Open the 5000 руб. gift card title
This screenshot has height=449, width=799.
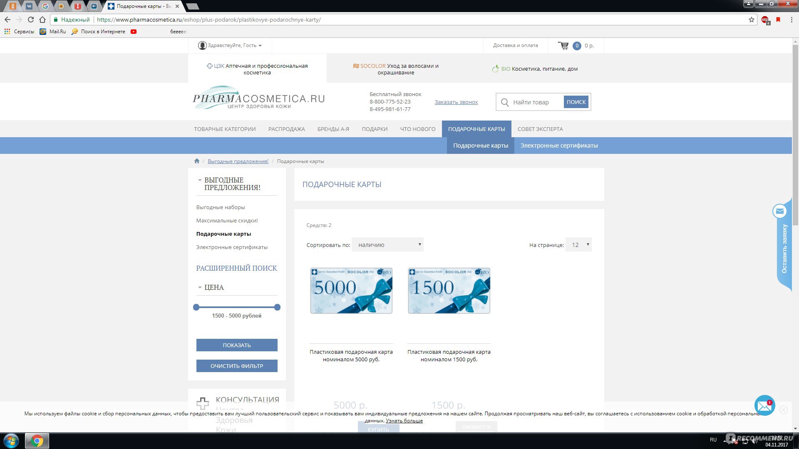coord(351,355)
